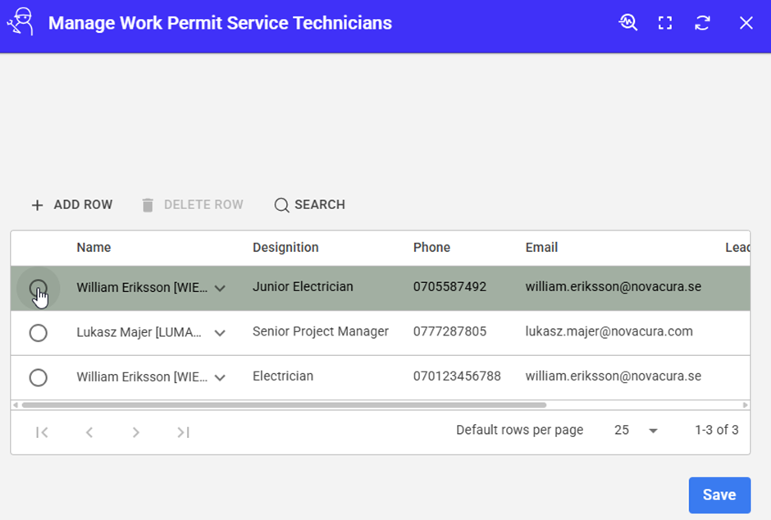The width and height of the screenshot is (771, 520).
Task: Click the horizontal scrollbar under the table
Action: click(283, 405)
